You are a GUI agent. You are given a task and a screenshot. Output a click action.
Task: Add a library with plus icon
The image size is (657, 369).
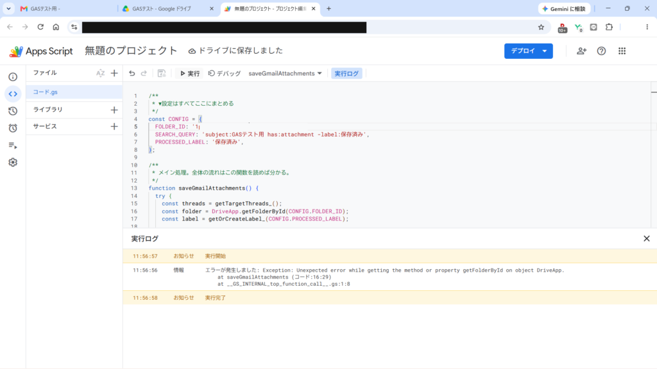click(x=114, y=110)
